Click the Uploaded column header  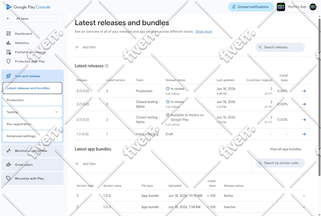click(x=174, y=186)
